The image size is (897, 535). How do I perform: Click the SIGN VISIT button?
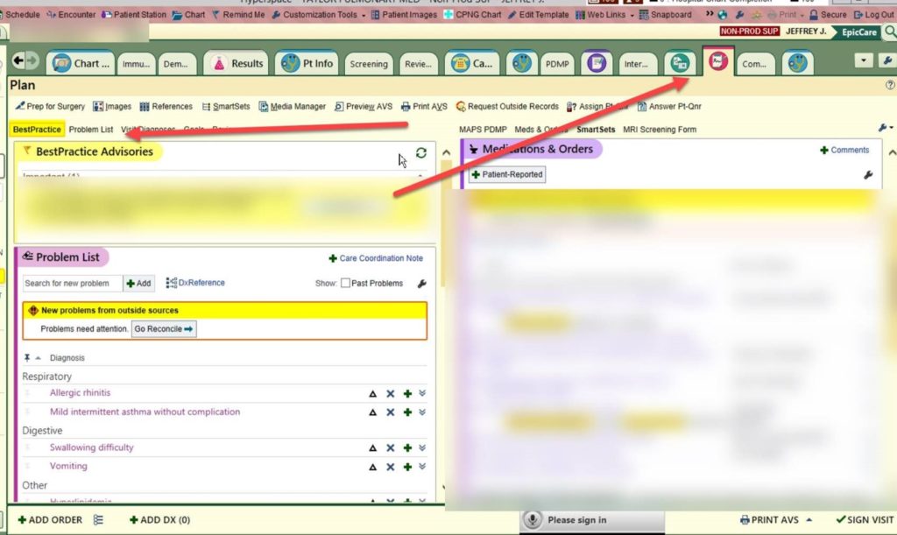pyautogui.click(x=864, y=520)
